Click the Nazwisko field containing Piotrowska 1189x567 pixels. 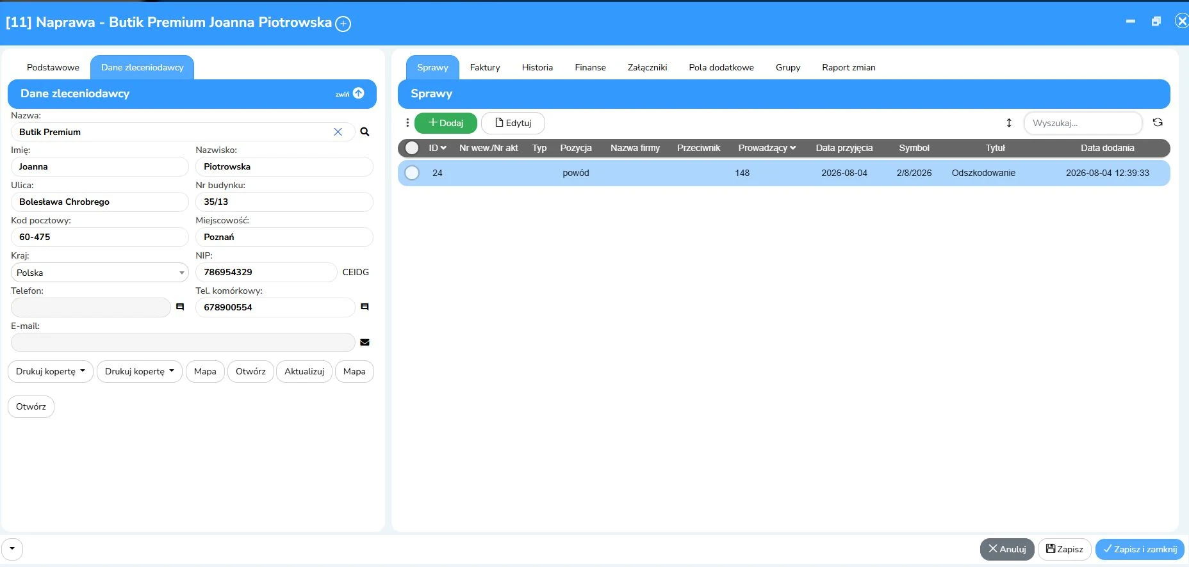284,166
